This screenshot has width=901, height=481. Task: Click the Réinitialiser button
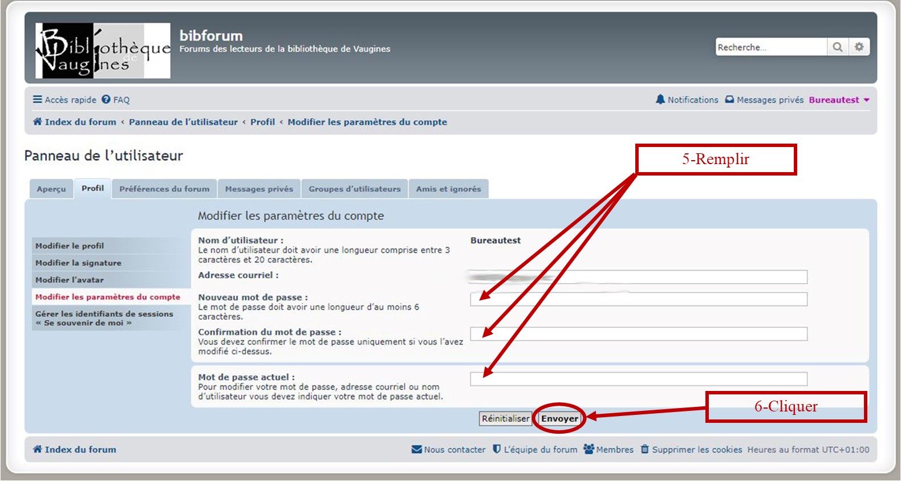pos(505,419)
